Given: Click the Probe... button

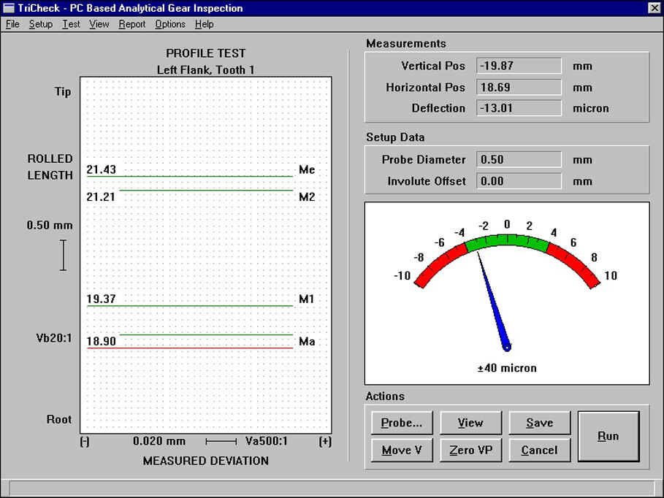Looking at the screenshot, I should pyautogui.click(x=402, y=423).
